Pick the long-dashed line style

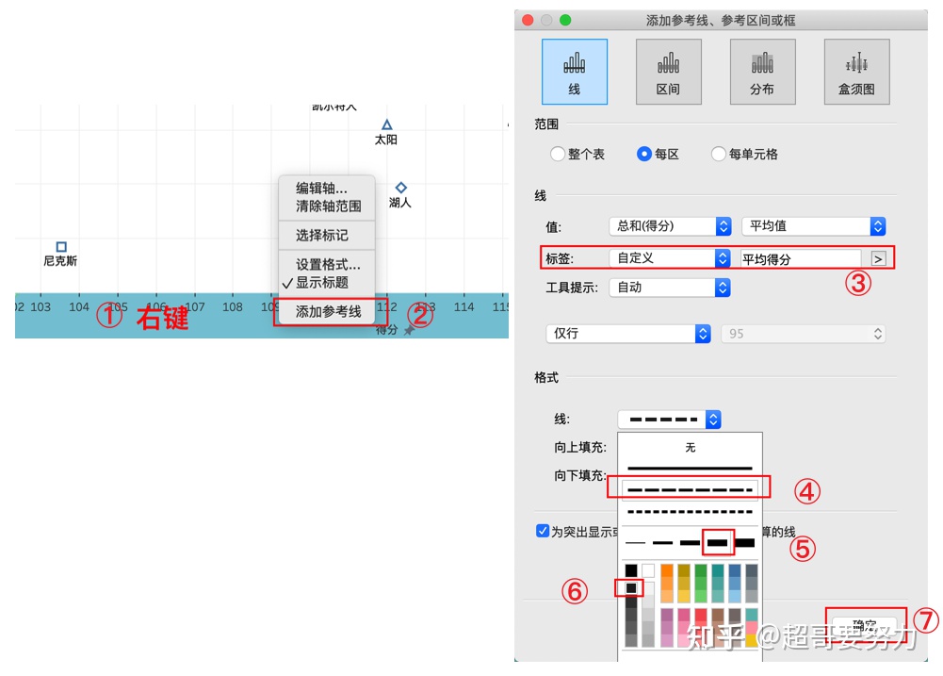[690, 490]
